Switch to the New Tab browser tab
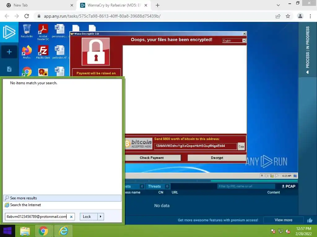The width and height of the screenshot is (317, 237). click(38, 5)
